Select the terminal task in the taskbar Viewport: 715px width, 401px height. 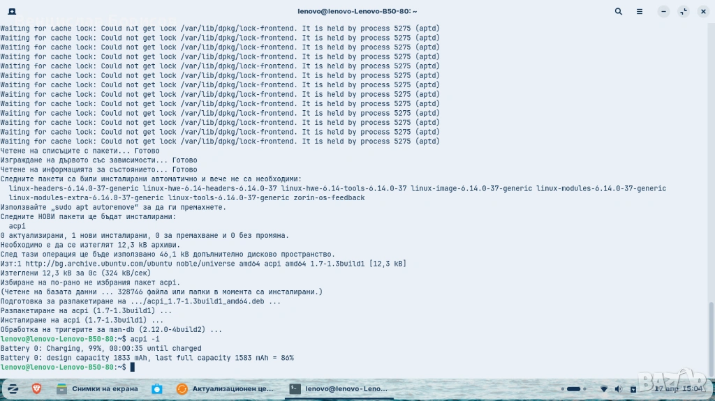coord(339,388)
